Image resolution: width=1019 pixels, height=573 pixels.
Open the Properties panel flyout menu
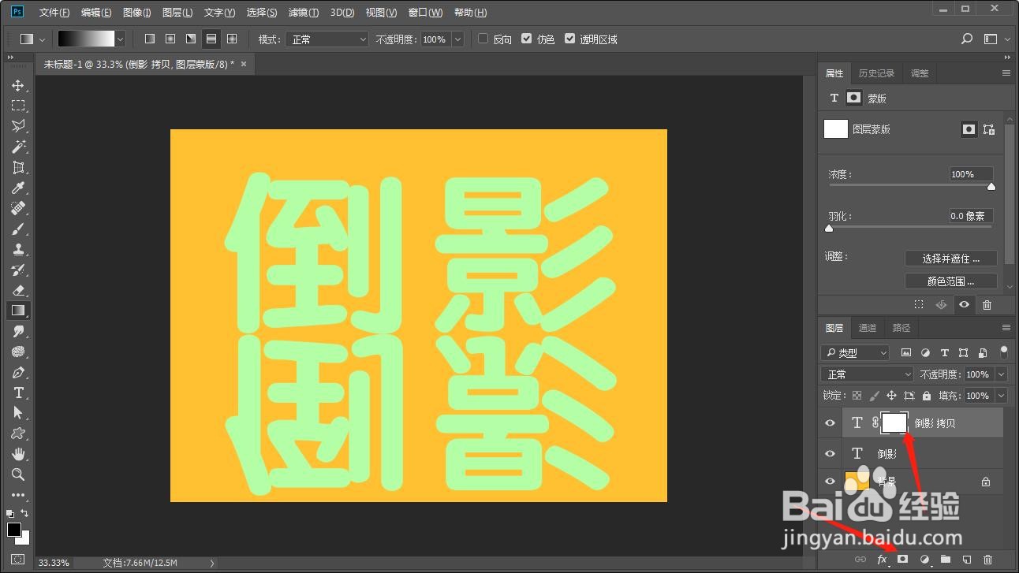[1006, 73]
